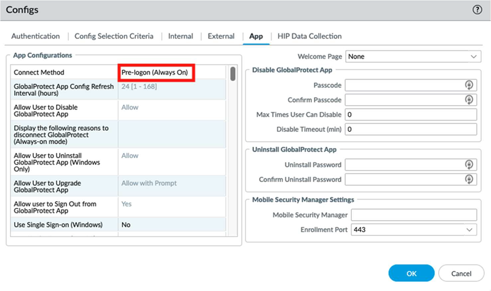Switch to the Authentication tab

(35, 36)
